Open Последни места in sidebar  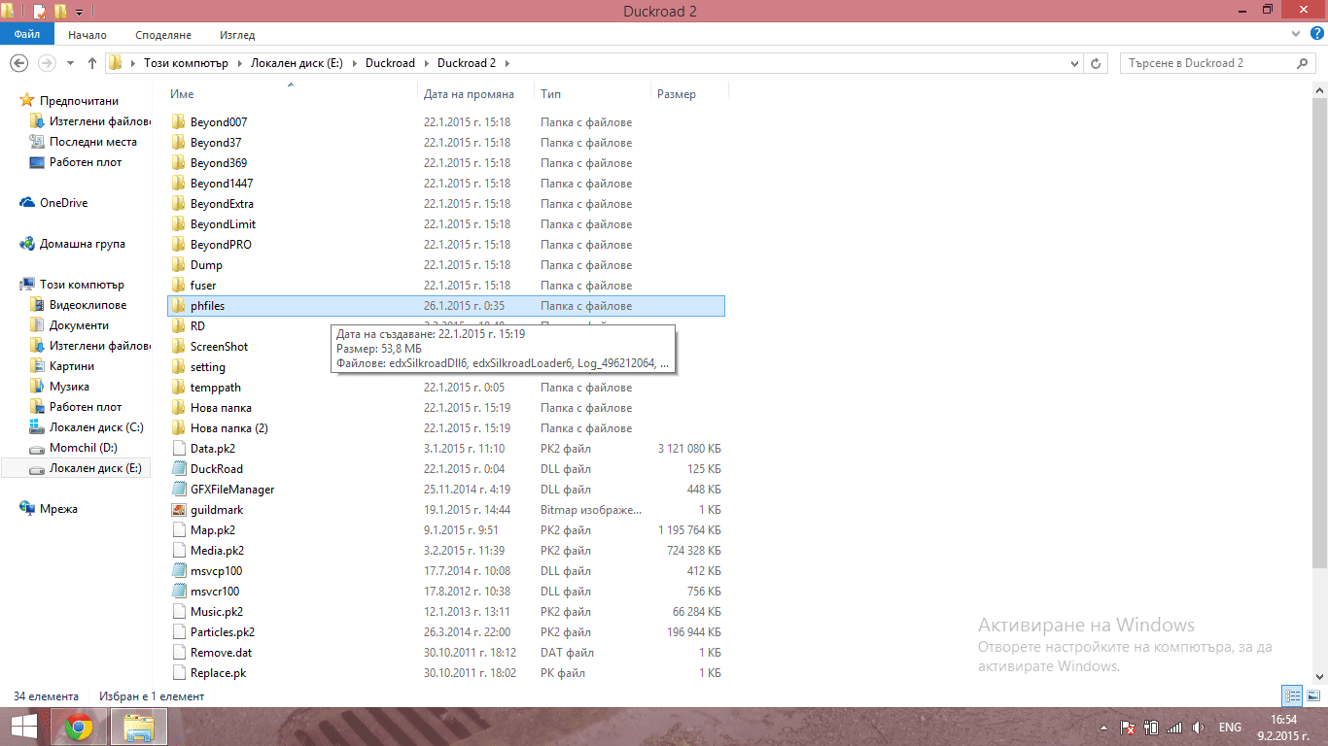pos(92,142)
